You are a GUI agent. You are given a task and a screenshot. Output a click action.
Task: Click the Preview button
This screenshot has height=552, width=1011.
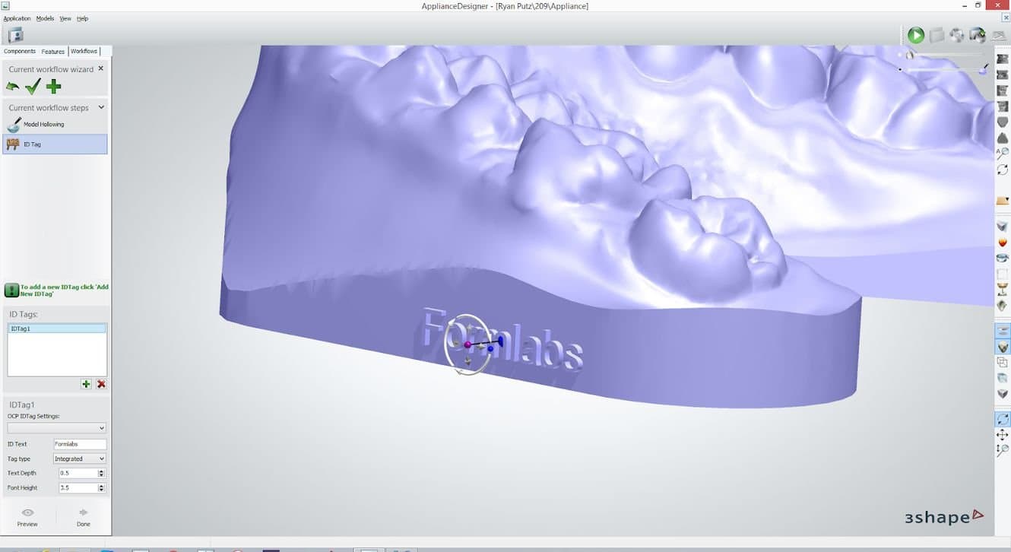[27, 517]
